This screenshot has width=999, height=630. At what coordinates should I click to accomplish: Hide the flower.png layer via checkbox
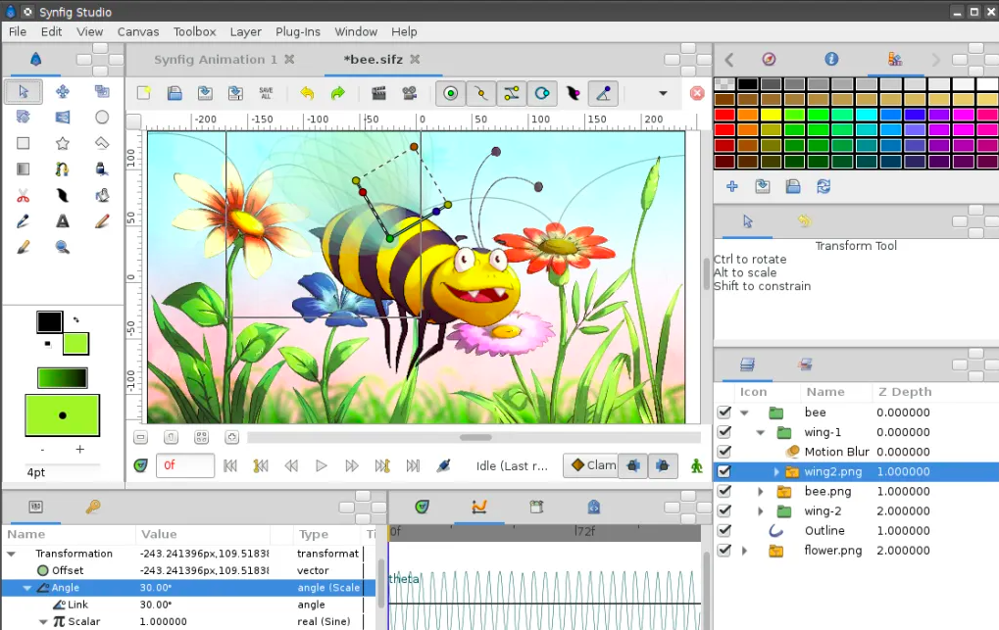[724, 551]
